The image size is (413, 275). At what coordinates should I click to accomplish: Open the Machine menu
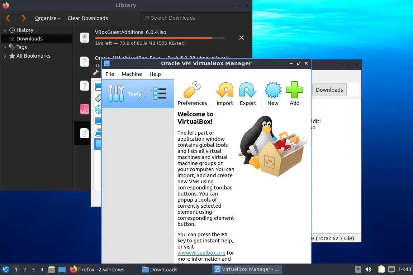pyautogui.click(x=132, y=74)
